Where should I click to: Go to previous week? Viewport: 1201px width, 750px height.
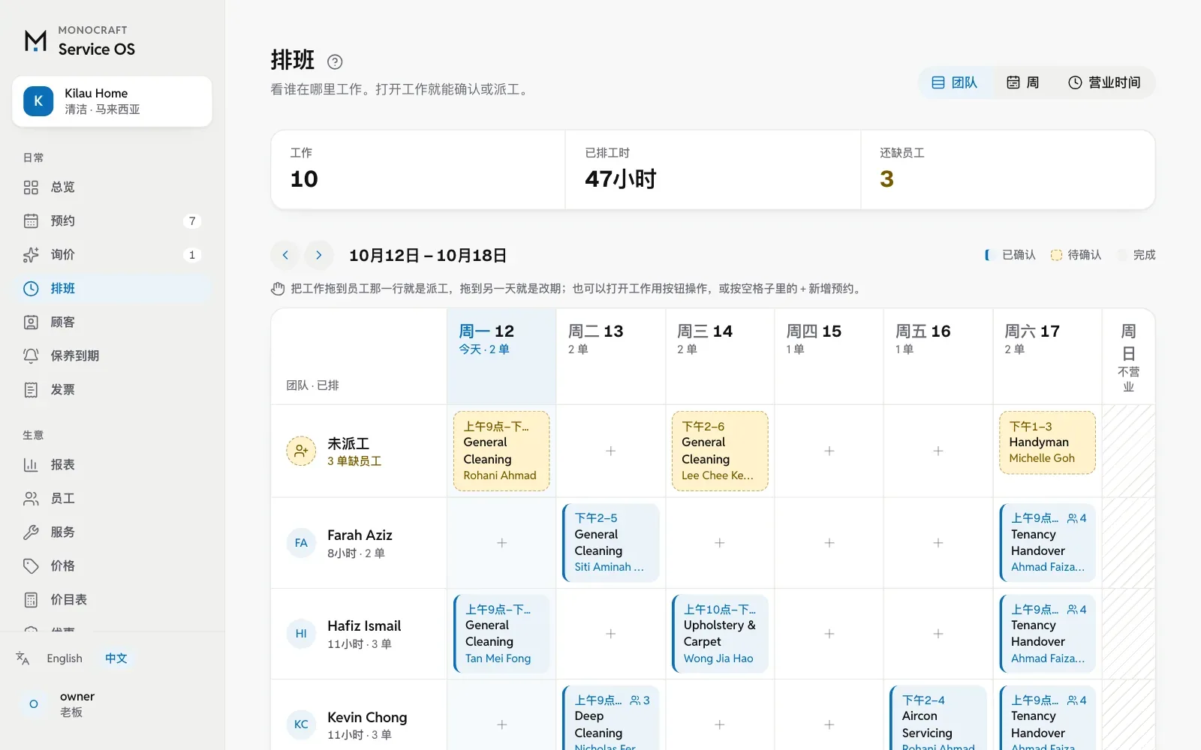coord(285,255)
